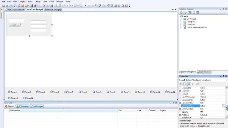Open the File menu

[3, 1]
